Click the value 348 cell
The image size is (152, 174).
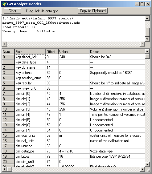pos(74,57)
